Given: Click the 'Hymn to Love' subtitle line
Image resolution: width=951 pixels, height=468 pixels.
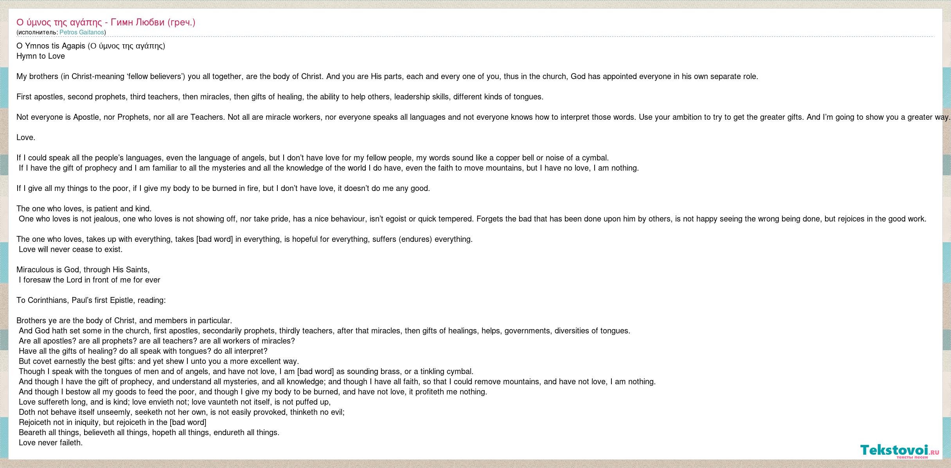Looking at the screenshot, I should 41,56.
